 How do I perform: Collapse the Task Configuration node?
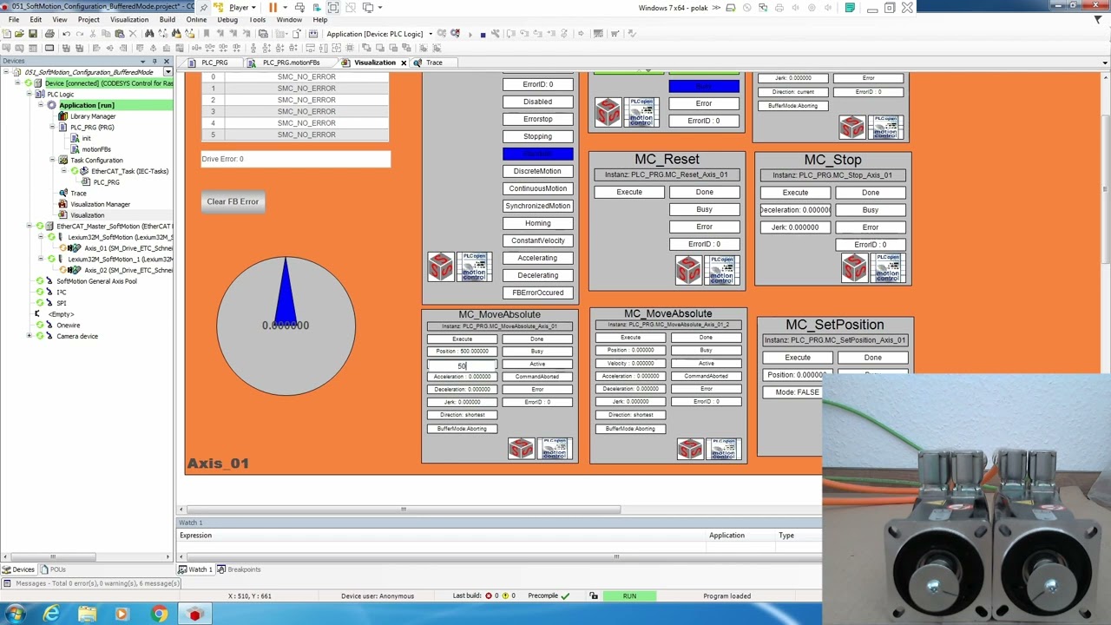click(x=51, y=160)
